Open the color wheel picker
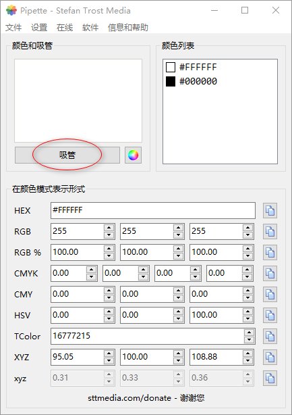Image resolution: width=292 pixels, height=415 pixels. coord(133,155)
